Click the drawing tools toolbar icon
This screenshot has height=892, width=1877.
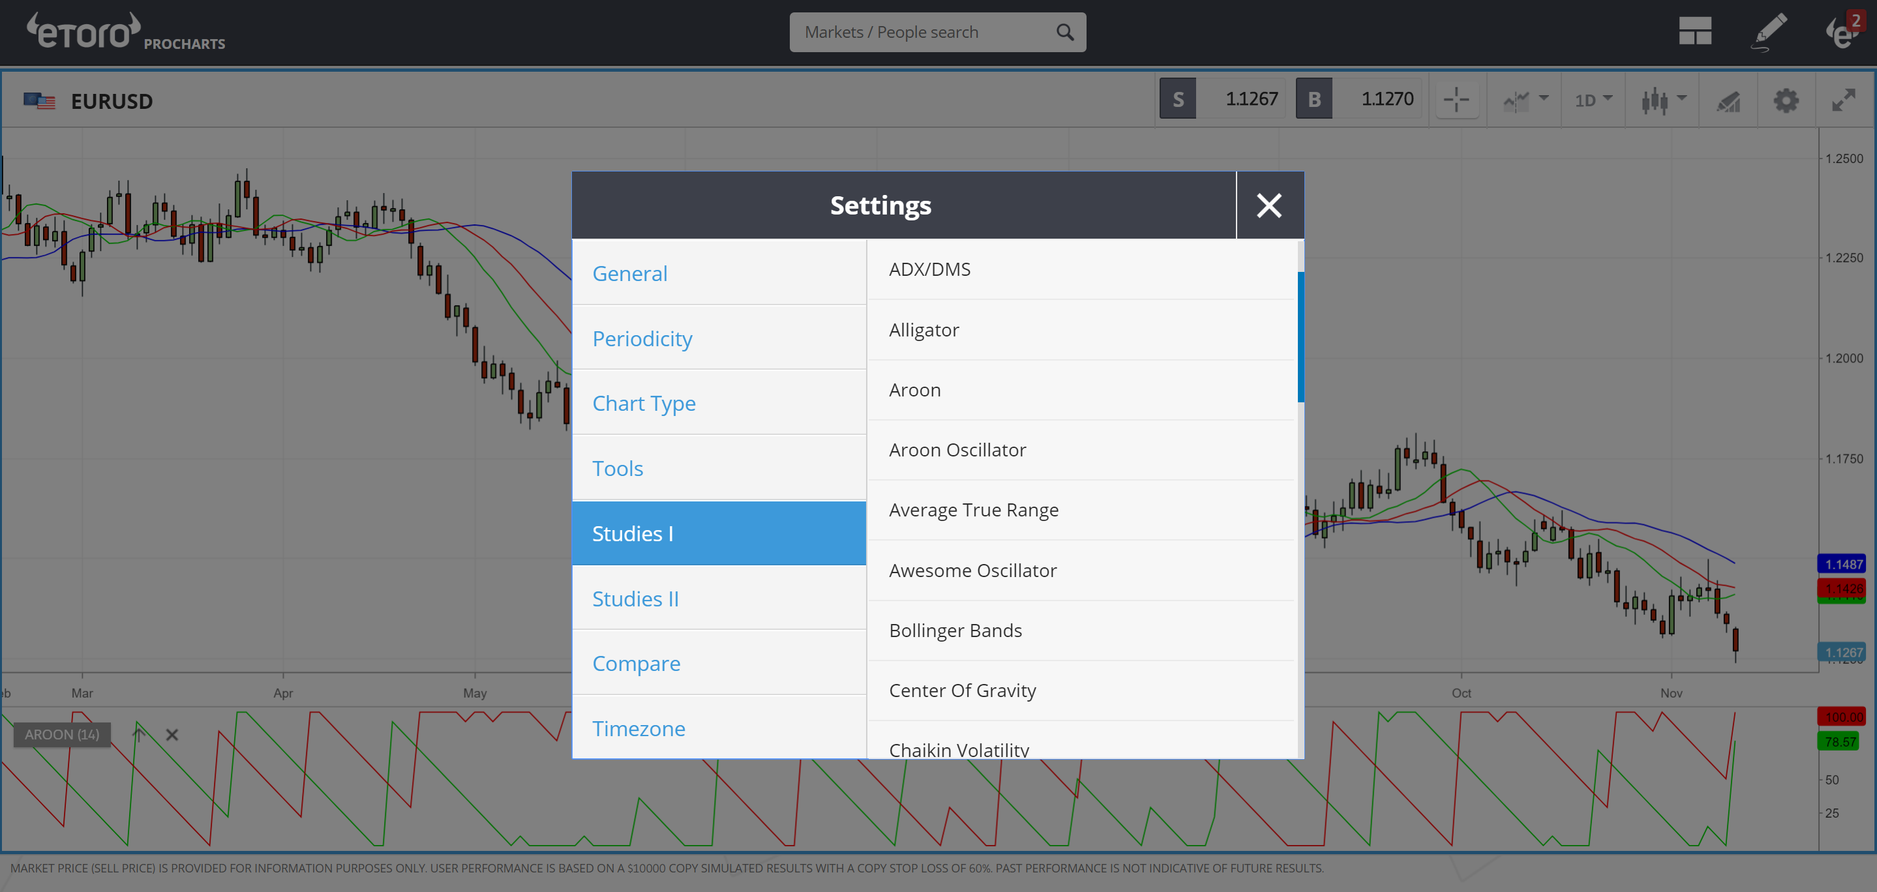[x=1728, y=100]
